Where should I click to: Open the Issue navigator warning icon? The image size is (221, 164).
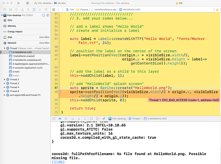coord(22,10)
